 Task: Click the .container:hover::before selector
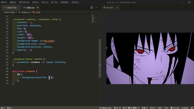[27, 59]
